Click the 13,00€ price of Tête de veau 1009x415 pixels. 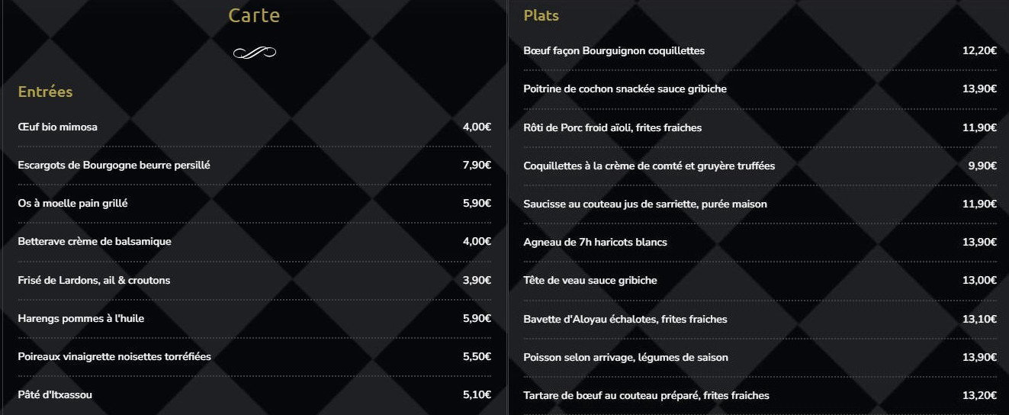click(x=979, y=280)
